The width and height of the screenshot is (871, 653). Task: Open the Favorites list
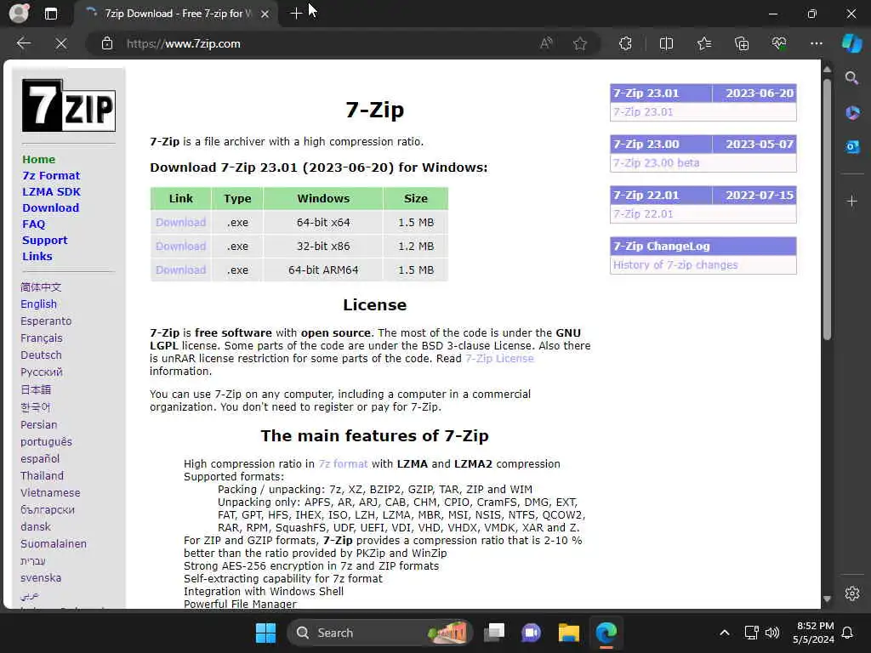pos(703,43)
